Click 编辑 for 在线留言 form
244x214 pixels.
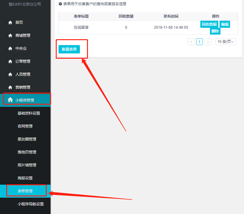pyautogui.click(x=225, y=24)
